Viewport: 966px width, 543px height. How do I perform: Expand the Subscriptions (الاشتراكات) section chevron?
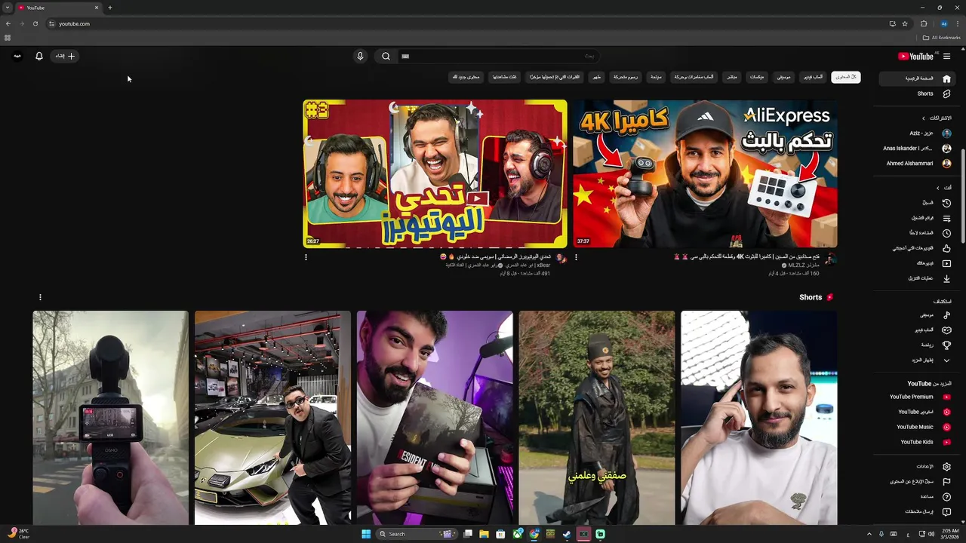pyautogui.click(x=923, y=118)
